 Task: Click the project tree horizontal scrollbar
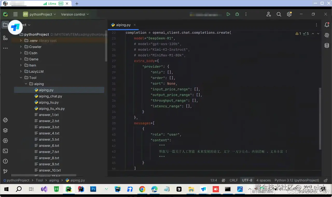pos(44,175)
